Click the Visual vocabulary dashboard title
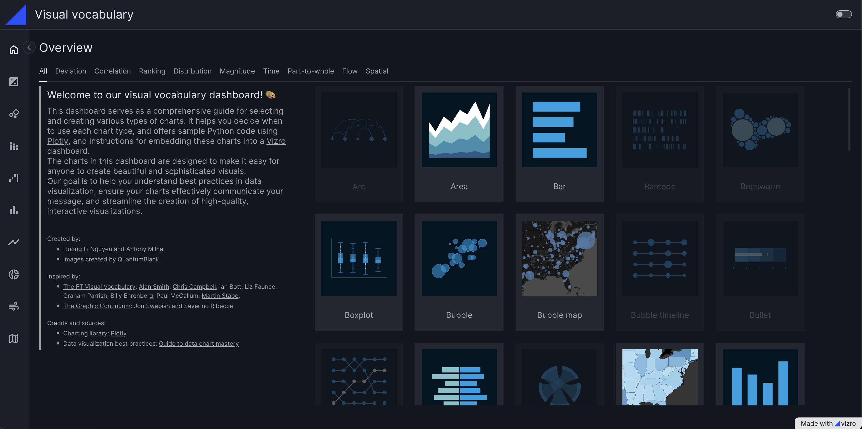This screenshot has height=429, width=862. point(84,14)
